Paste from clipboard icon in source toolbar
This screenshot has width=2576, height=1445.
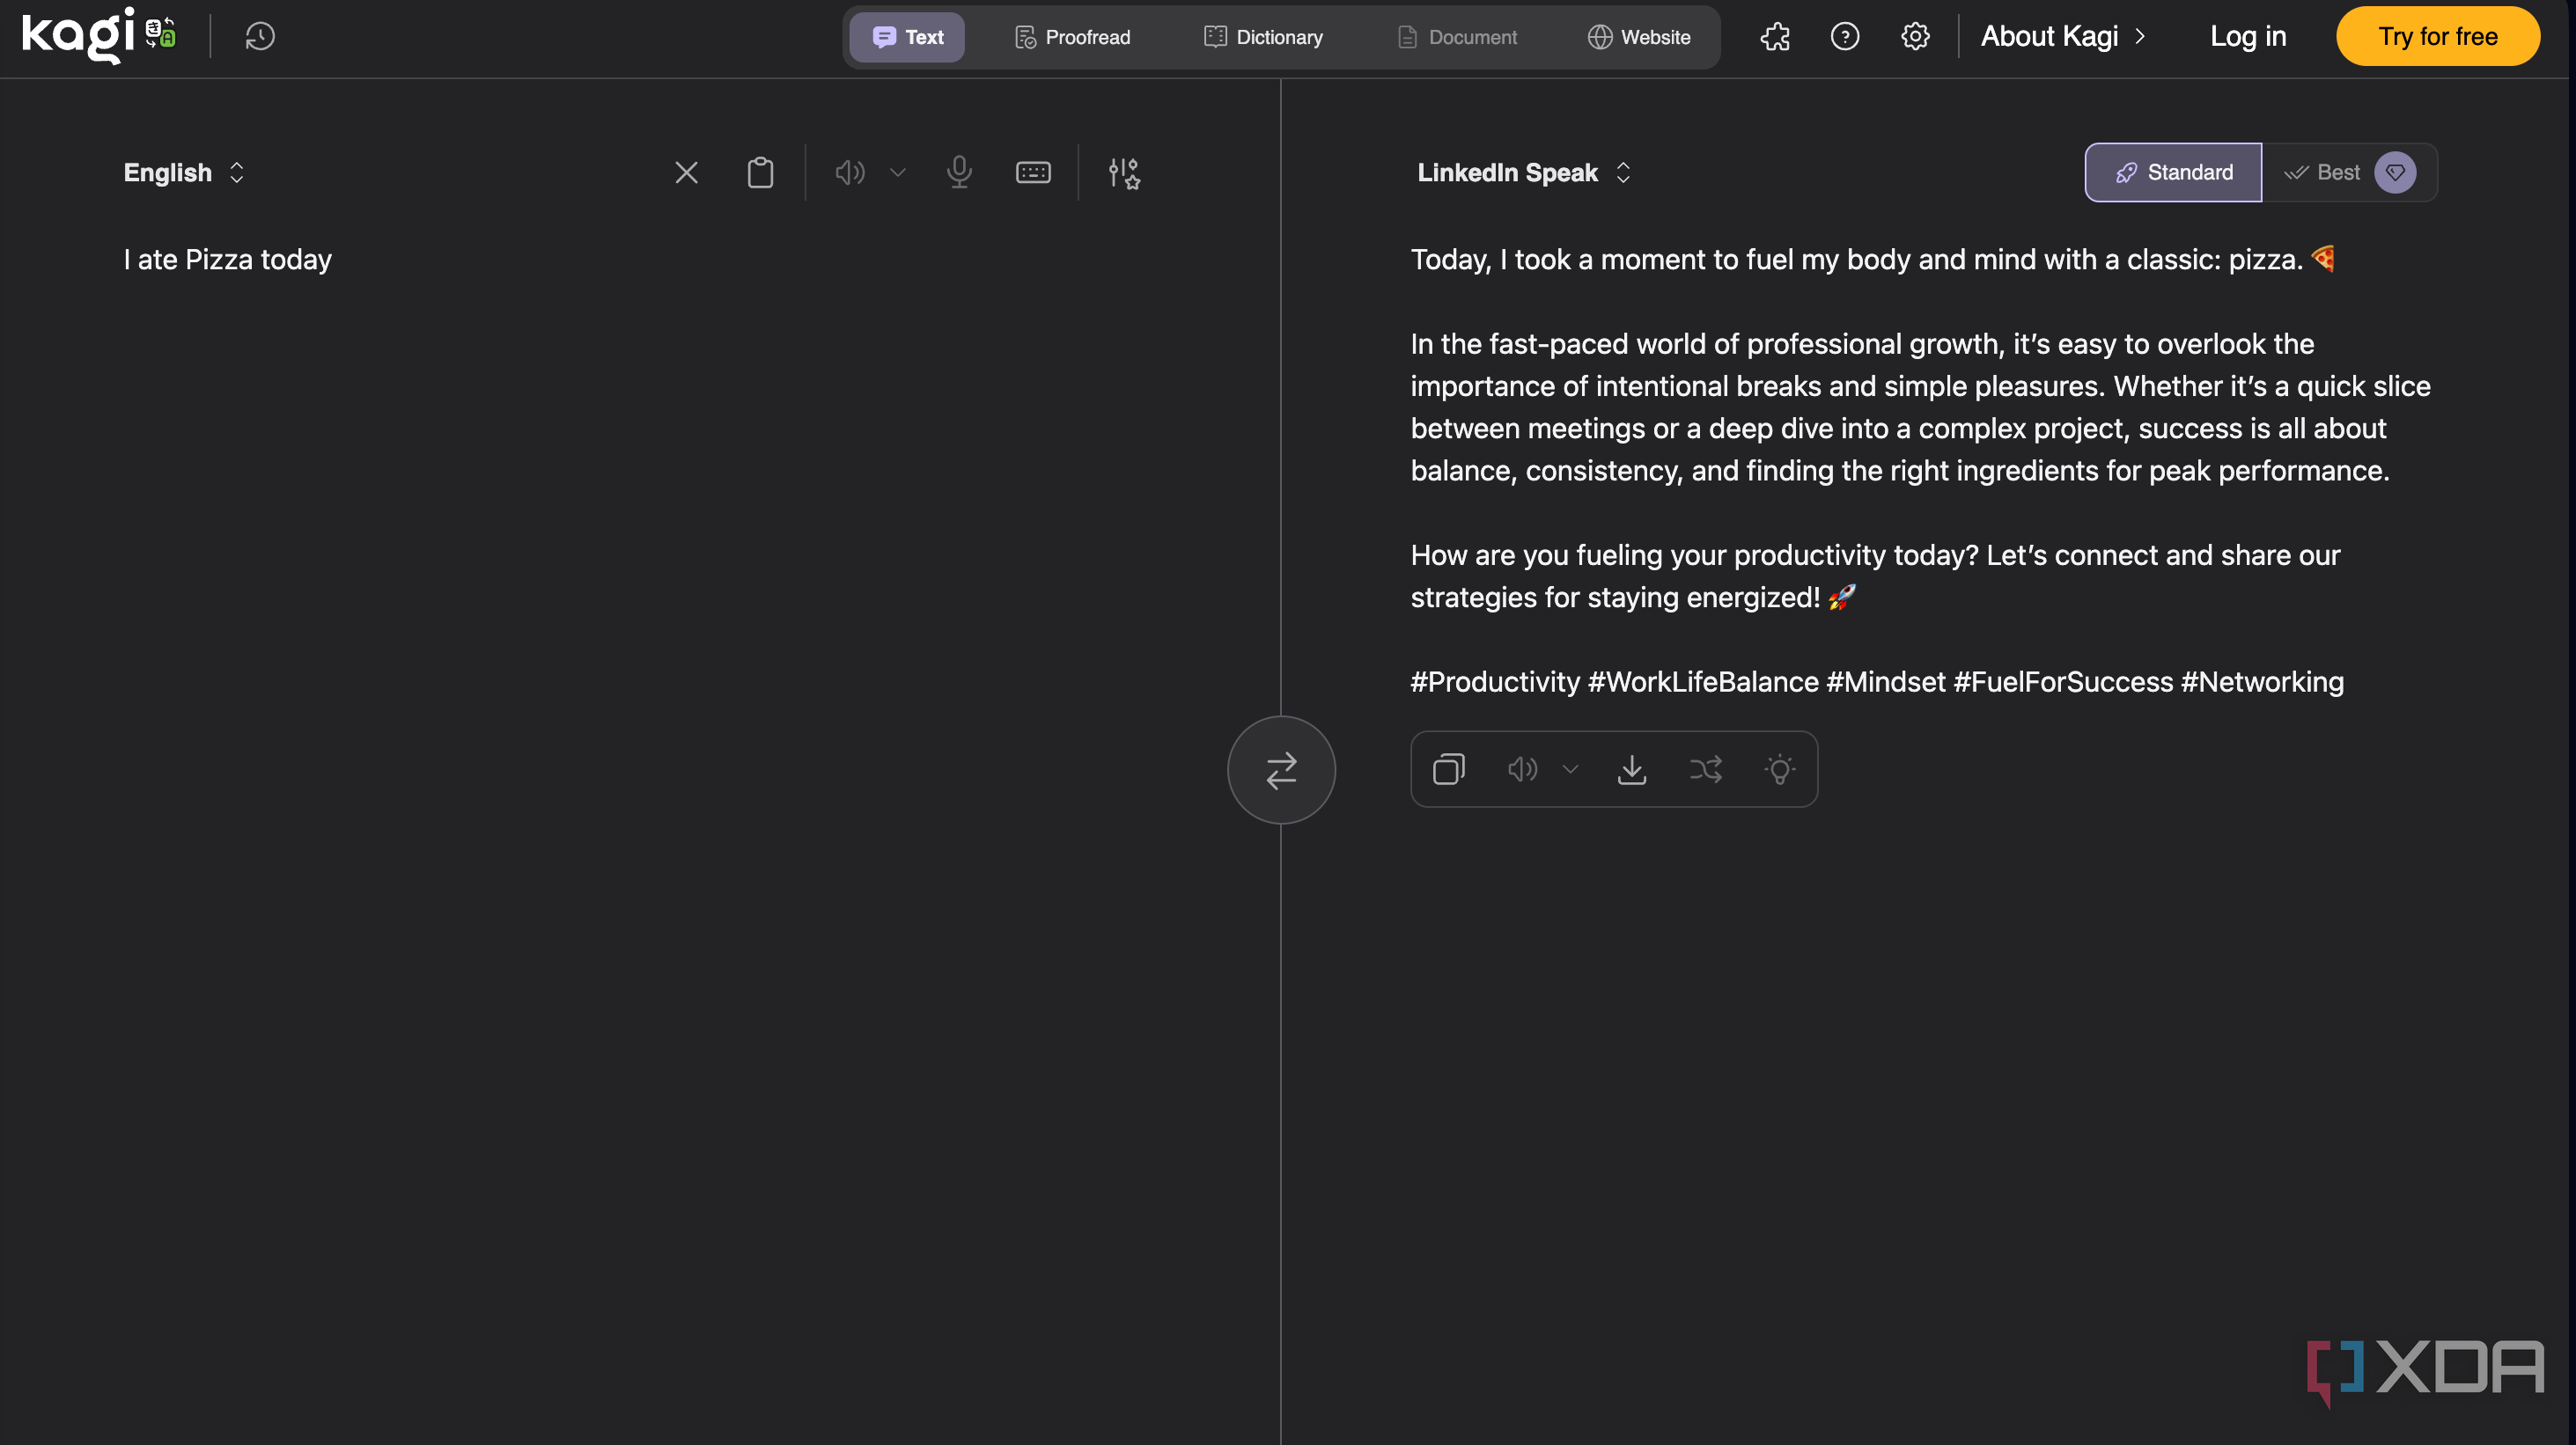pos(760,172)
